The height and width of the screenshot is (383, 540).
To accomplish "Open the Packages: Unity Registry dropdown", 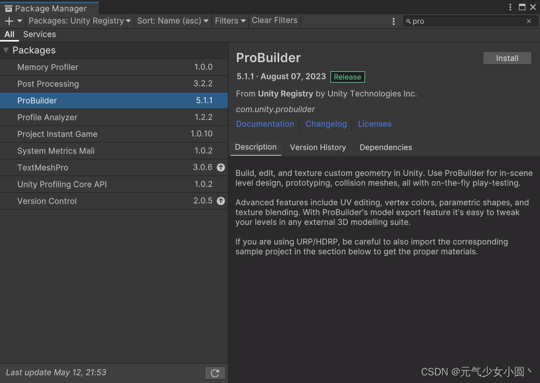I will click(x=79, y=21).
